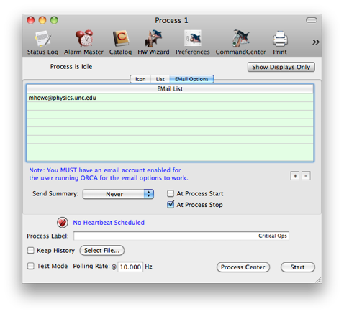This screenshot has height=314, width=344.
Task: Open Alarm Master clock icon
Action: tap(84, 38)
